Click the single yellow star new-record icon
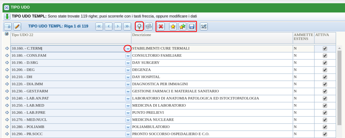This screenshot has width=345, height=138. click(173, 27)
